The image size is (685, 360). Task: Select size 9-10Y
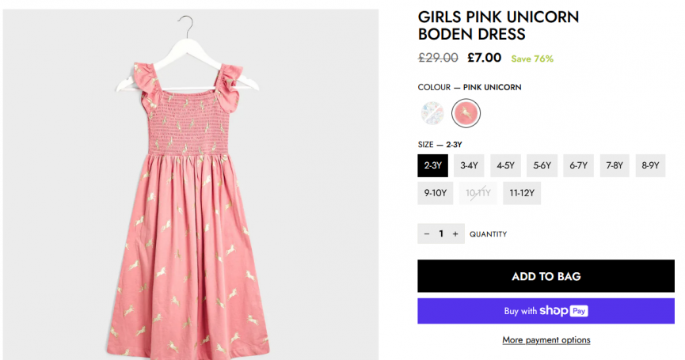pos(435,193)
